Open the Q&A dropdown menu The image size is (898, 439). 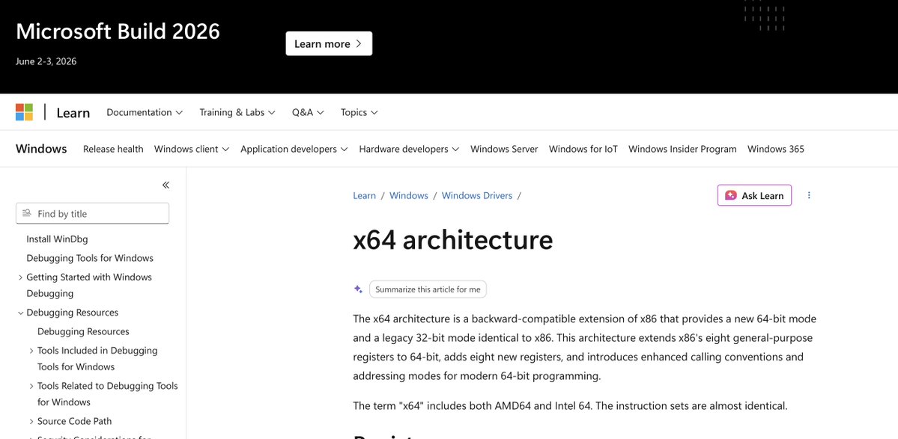click(x=308, y=112)
